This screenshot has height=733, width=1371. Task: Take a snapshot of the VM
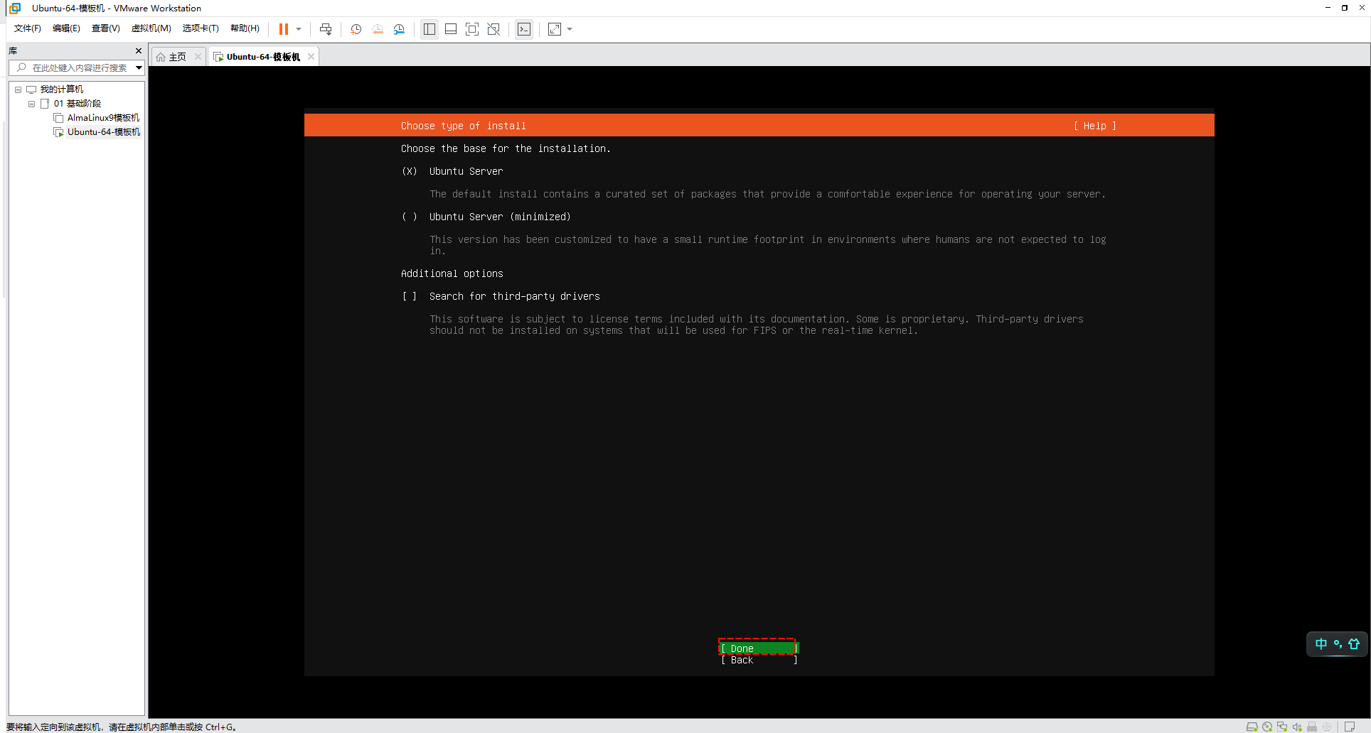[356, 29]
